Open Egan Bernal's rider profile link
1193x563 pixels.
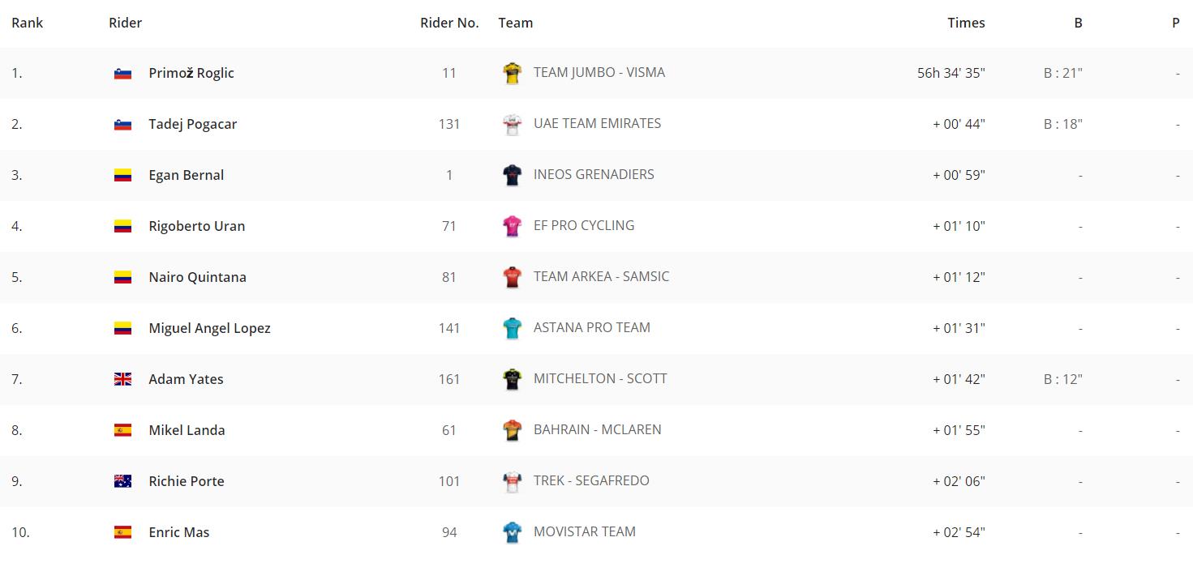point(187,175)
